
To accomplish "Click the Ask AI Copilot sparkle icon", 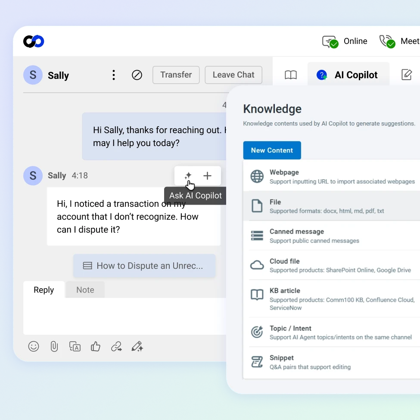I will pyautogui.click(x=188, y=176).
